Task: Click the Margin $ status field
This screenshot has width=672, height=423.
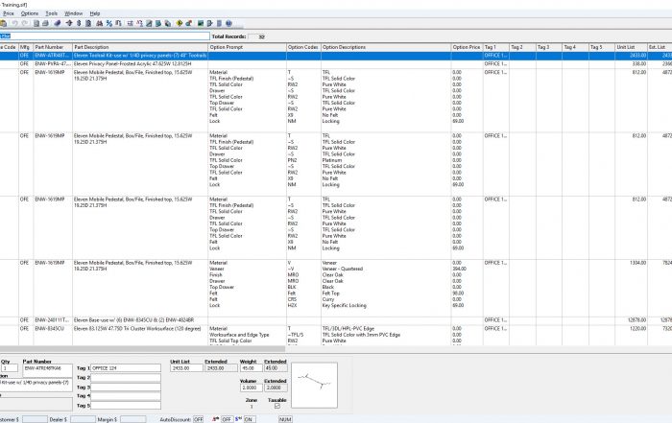Action: [132, 419]
